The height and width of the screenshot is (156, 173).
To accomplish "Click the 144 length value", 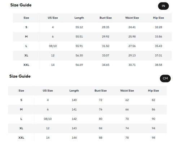I will point(74,138).
